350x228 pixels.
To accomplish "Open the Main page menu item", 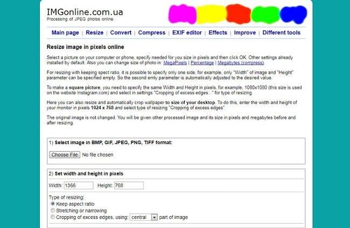I will (65, 33).
